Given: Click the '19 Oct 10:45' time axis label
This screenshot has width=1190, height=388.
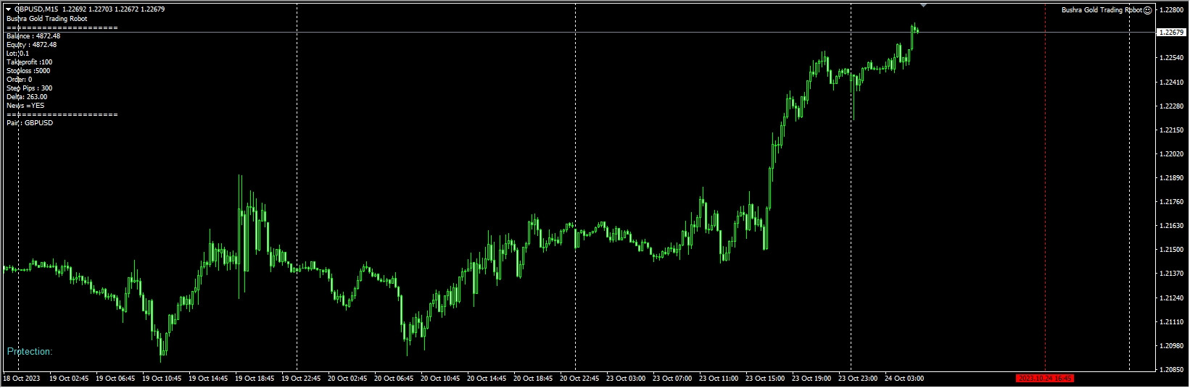Looking at the screenshot, I should coord(162,379).
